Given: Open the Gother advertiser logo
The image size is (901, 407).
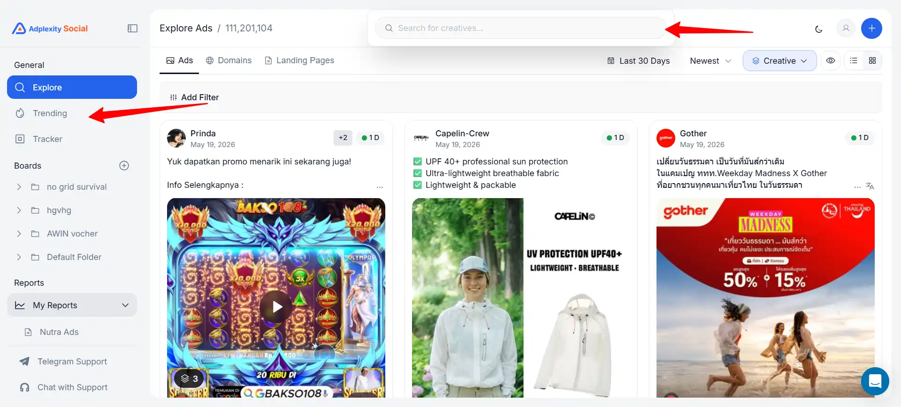Looking at the screenshot, I should 666,138.
